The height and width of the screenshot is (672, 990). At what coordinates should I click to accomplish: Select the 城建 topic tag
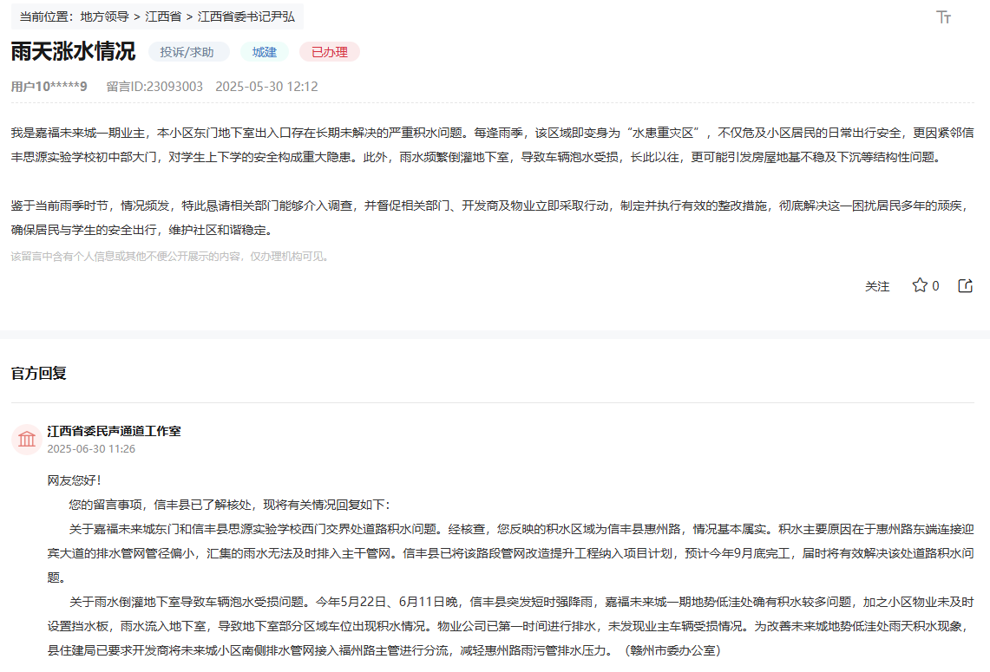point(264,52)
